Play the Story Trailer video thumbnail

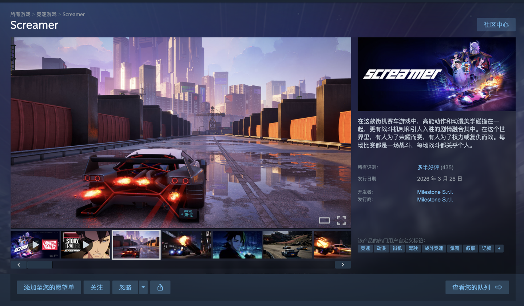pos(86,245)
